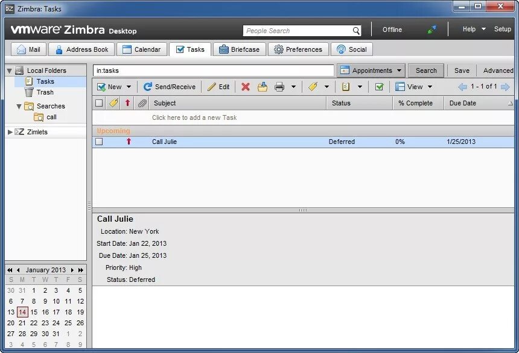Screen dimensions: 519x353
Task: Open the Calendar tab
Action: click(142, 49)
